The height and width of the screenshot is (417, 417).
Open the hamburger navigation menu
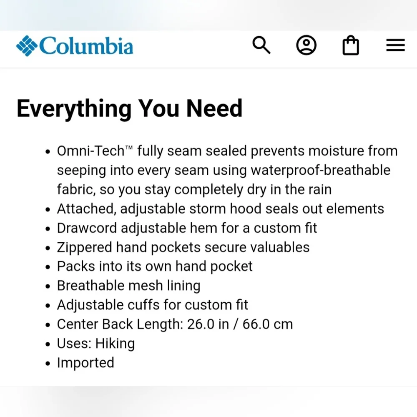pos(395,45)
